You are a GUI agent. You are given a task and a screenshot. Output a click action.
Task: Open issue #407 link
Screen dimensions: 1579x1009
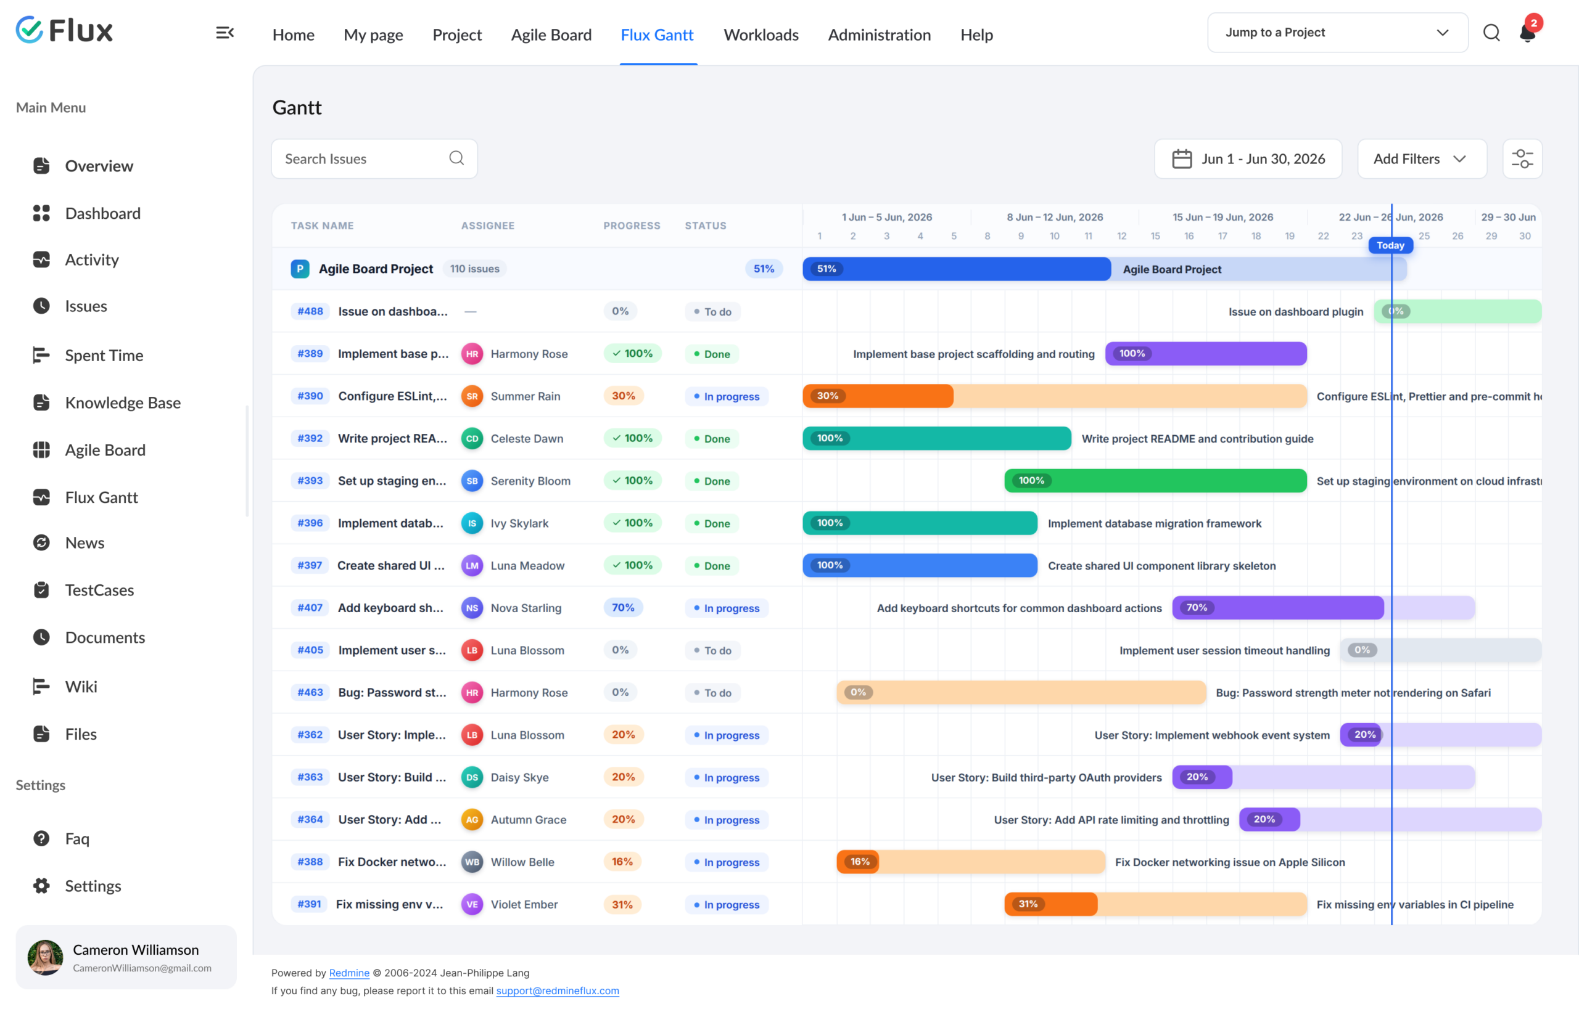(310, 607)
